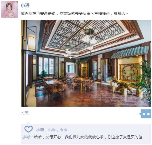Open the two-dot comment and like menu
The height and width of the screenshot is (145, 152).
click(x=146, y=114)
